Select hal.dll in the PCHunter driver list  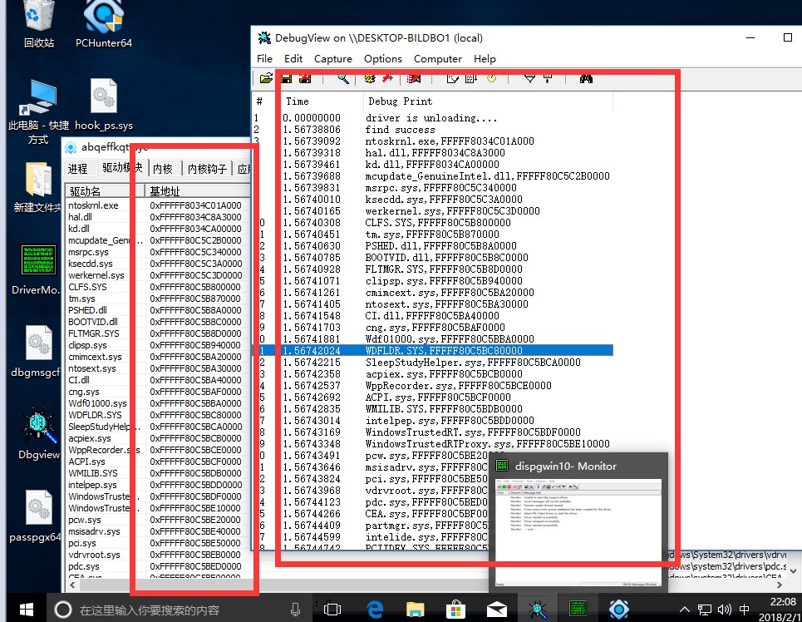(158, 217)
